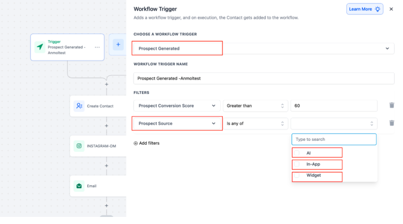Open the Trigger node three-dot menu
The image size is (403, 224).
click(97, 47)
